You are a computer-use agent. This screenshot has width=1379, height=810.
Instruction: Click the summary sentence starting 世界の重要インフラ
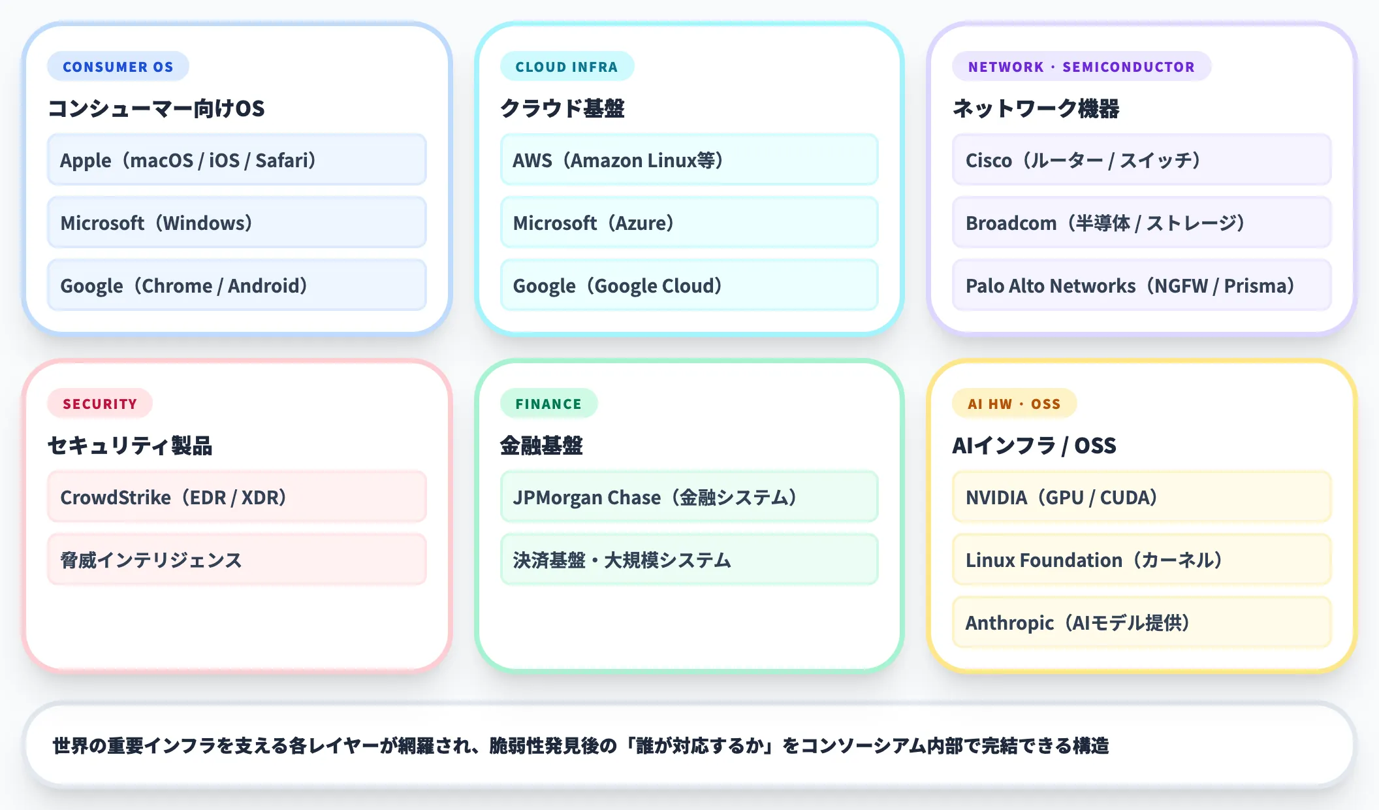(580, 745)
